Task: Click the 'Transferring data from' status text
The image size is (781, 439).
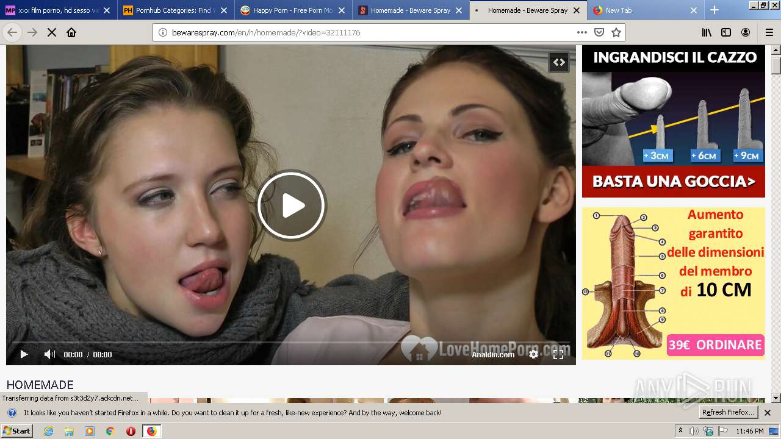Action: pos(70,398)
